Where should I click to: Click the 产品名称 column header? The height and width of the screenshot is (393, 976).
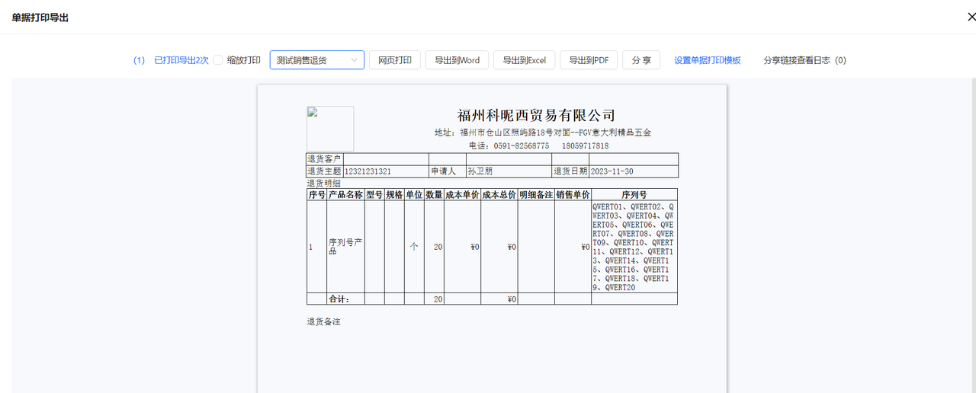click(x=345, y=195)
